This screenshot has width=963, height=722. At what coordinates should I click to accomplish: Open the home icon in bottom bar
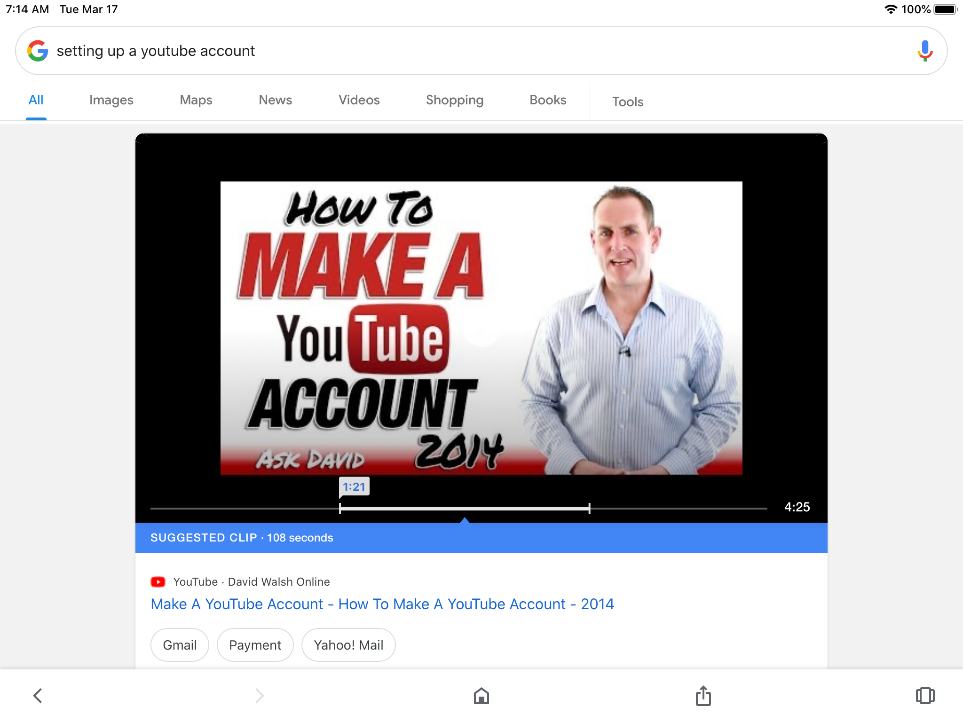[481, 696]
